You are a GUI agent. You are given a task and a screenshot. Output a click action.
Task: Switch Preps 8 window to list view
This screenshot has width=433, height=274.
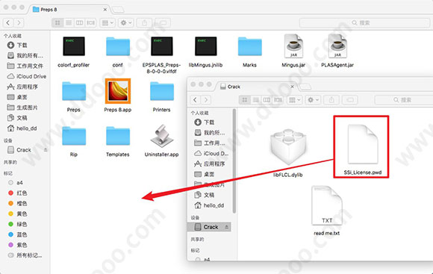point(69,22)
